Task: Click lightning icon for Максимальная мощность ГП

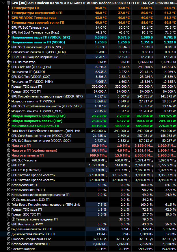Action: tap(9, 126)
